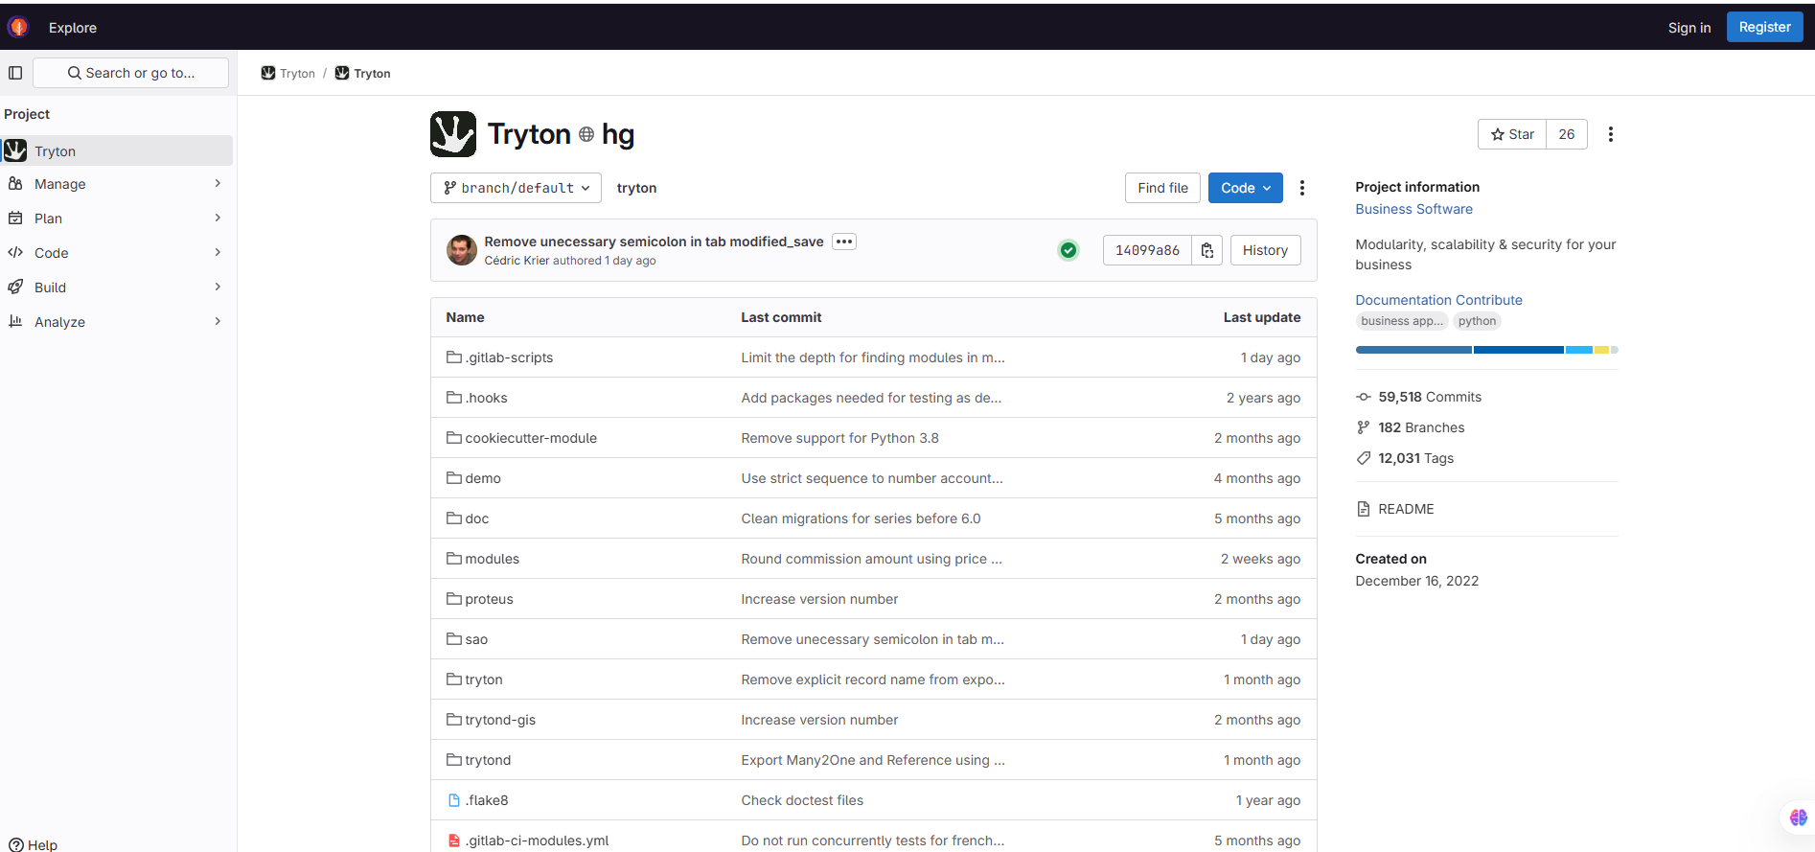Viewport: 1815px width, 852px height.
Task: Open the trytond-gis folder
Action: [500, 720]
